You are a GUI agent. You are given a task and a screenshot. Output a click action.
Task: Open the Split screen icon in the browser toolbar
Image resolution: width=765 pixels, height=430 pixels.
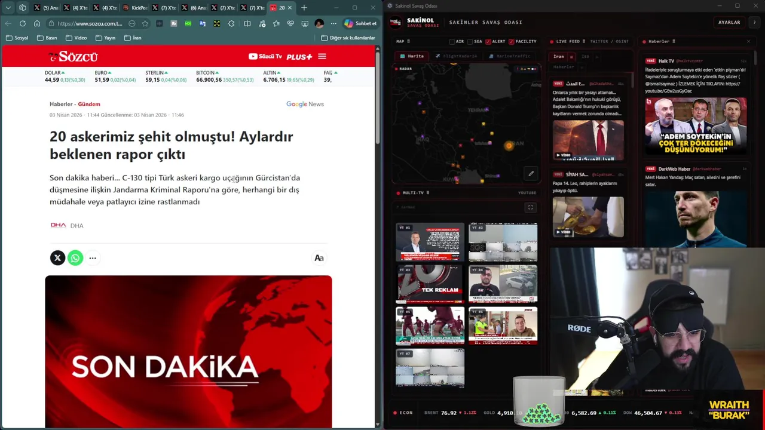[247, 23]
